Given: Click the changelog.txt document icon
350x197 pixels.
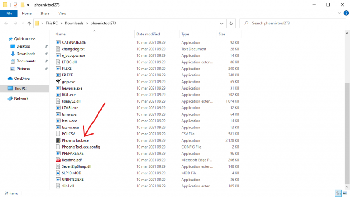Looking at the screenshot, I should pos(58,49).
